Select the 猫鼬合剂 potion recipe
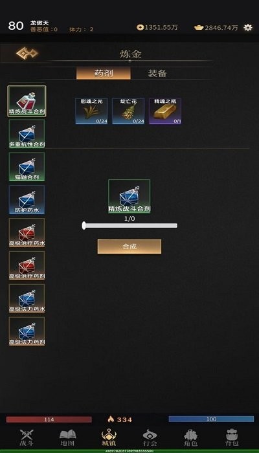The image size is (259, 453). [27, 167]
